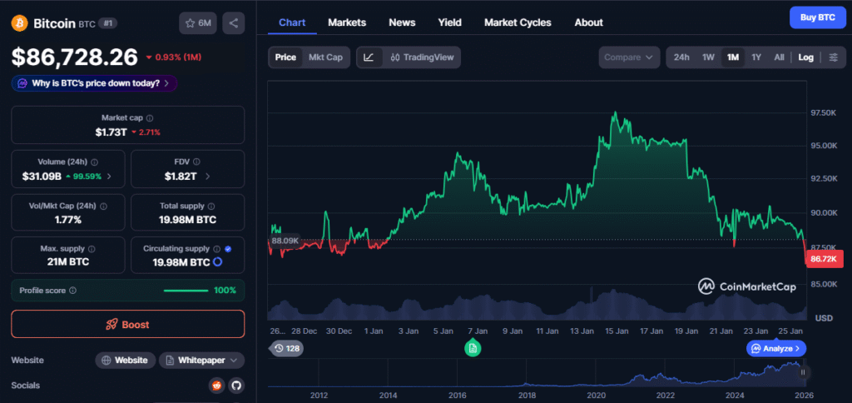Select the 1Y time range

[755, 57]
